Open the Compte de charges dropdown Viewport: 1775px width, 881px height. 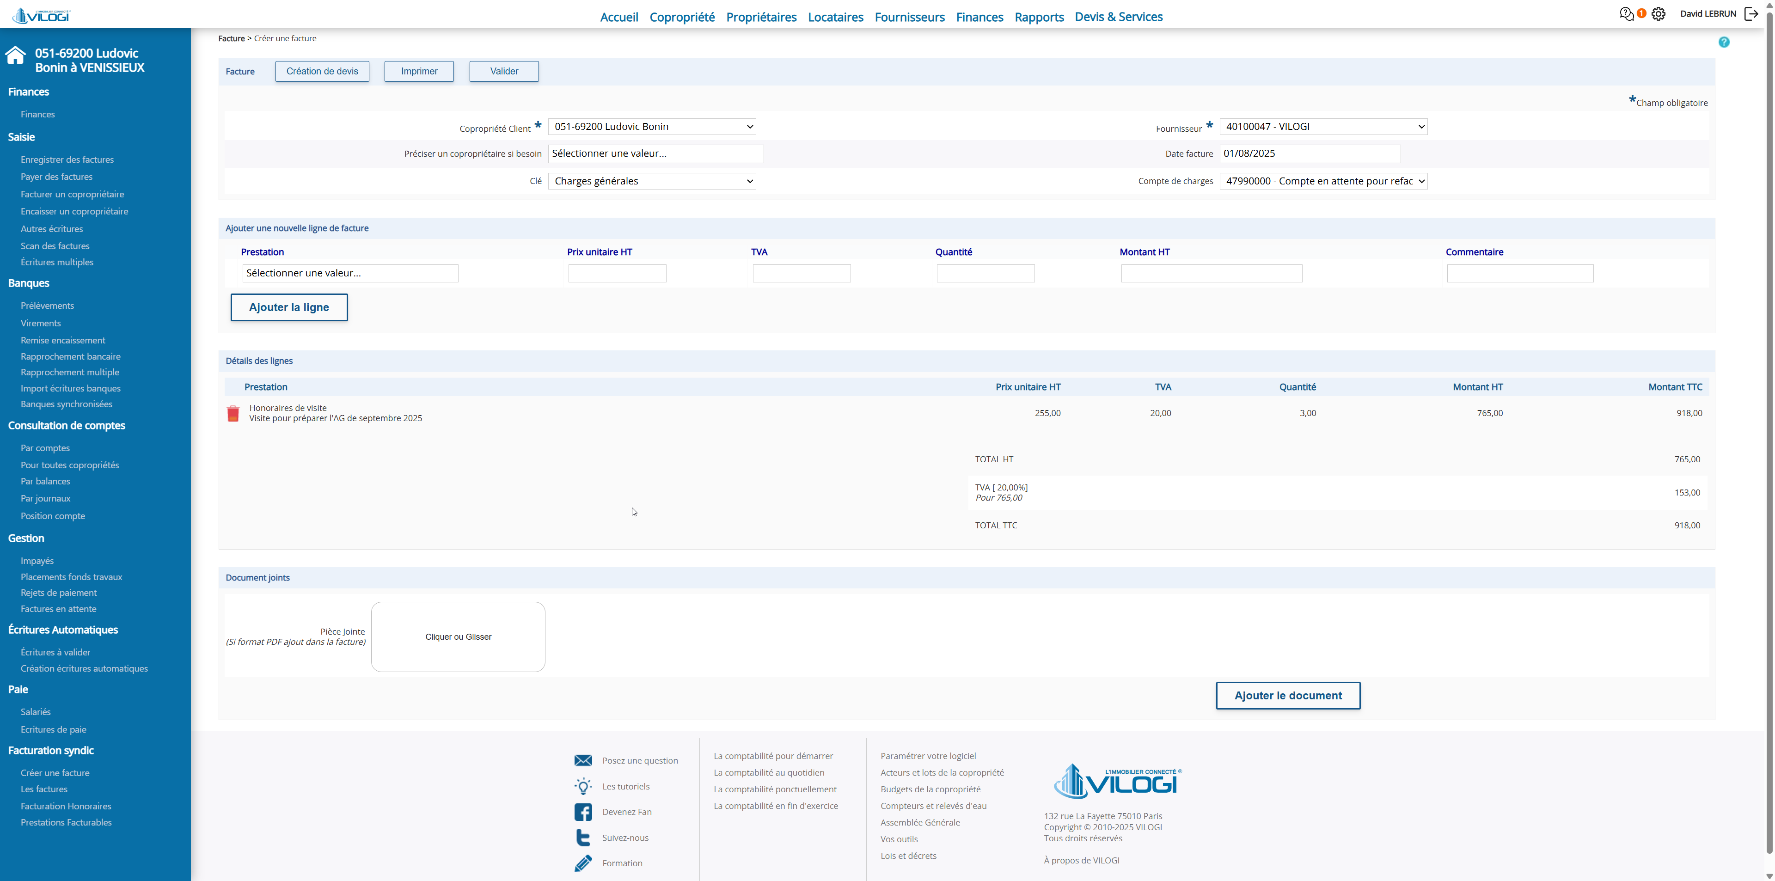tap(1323, 181)
